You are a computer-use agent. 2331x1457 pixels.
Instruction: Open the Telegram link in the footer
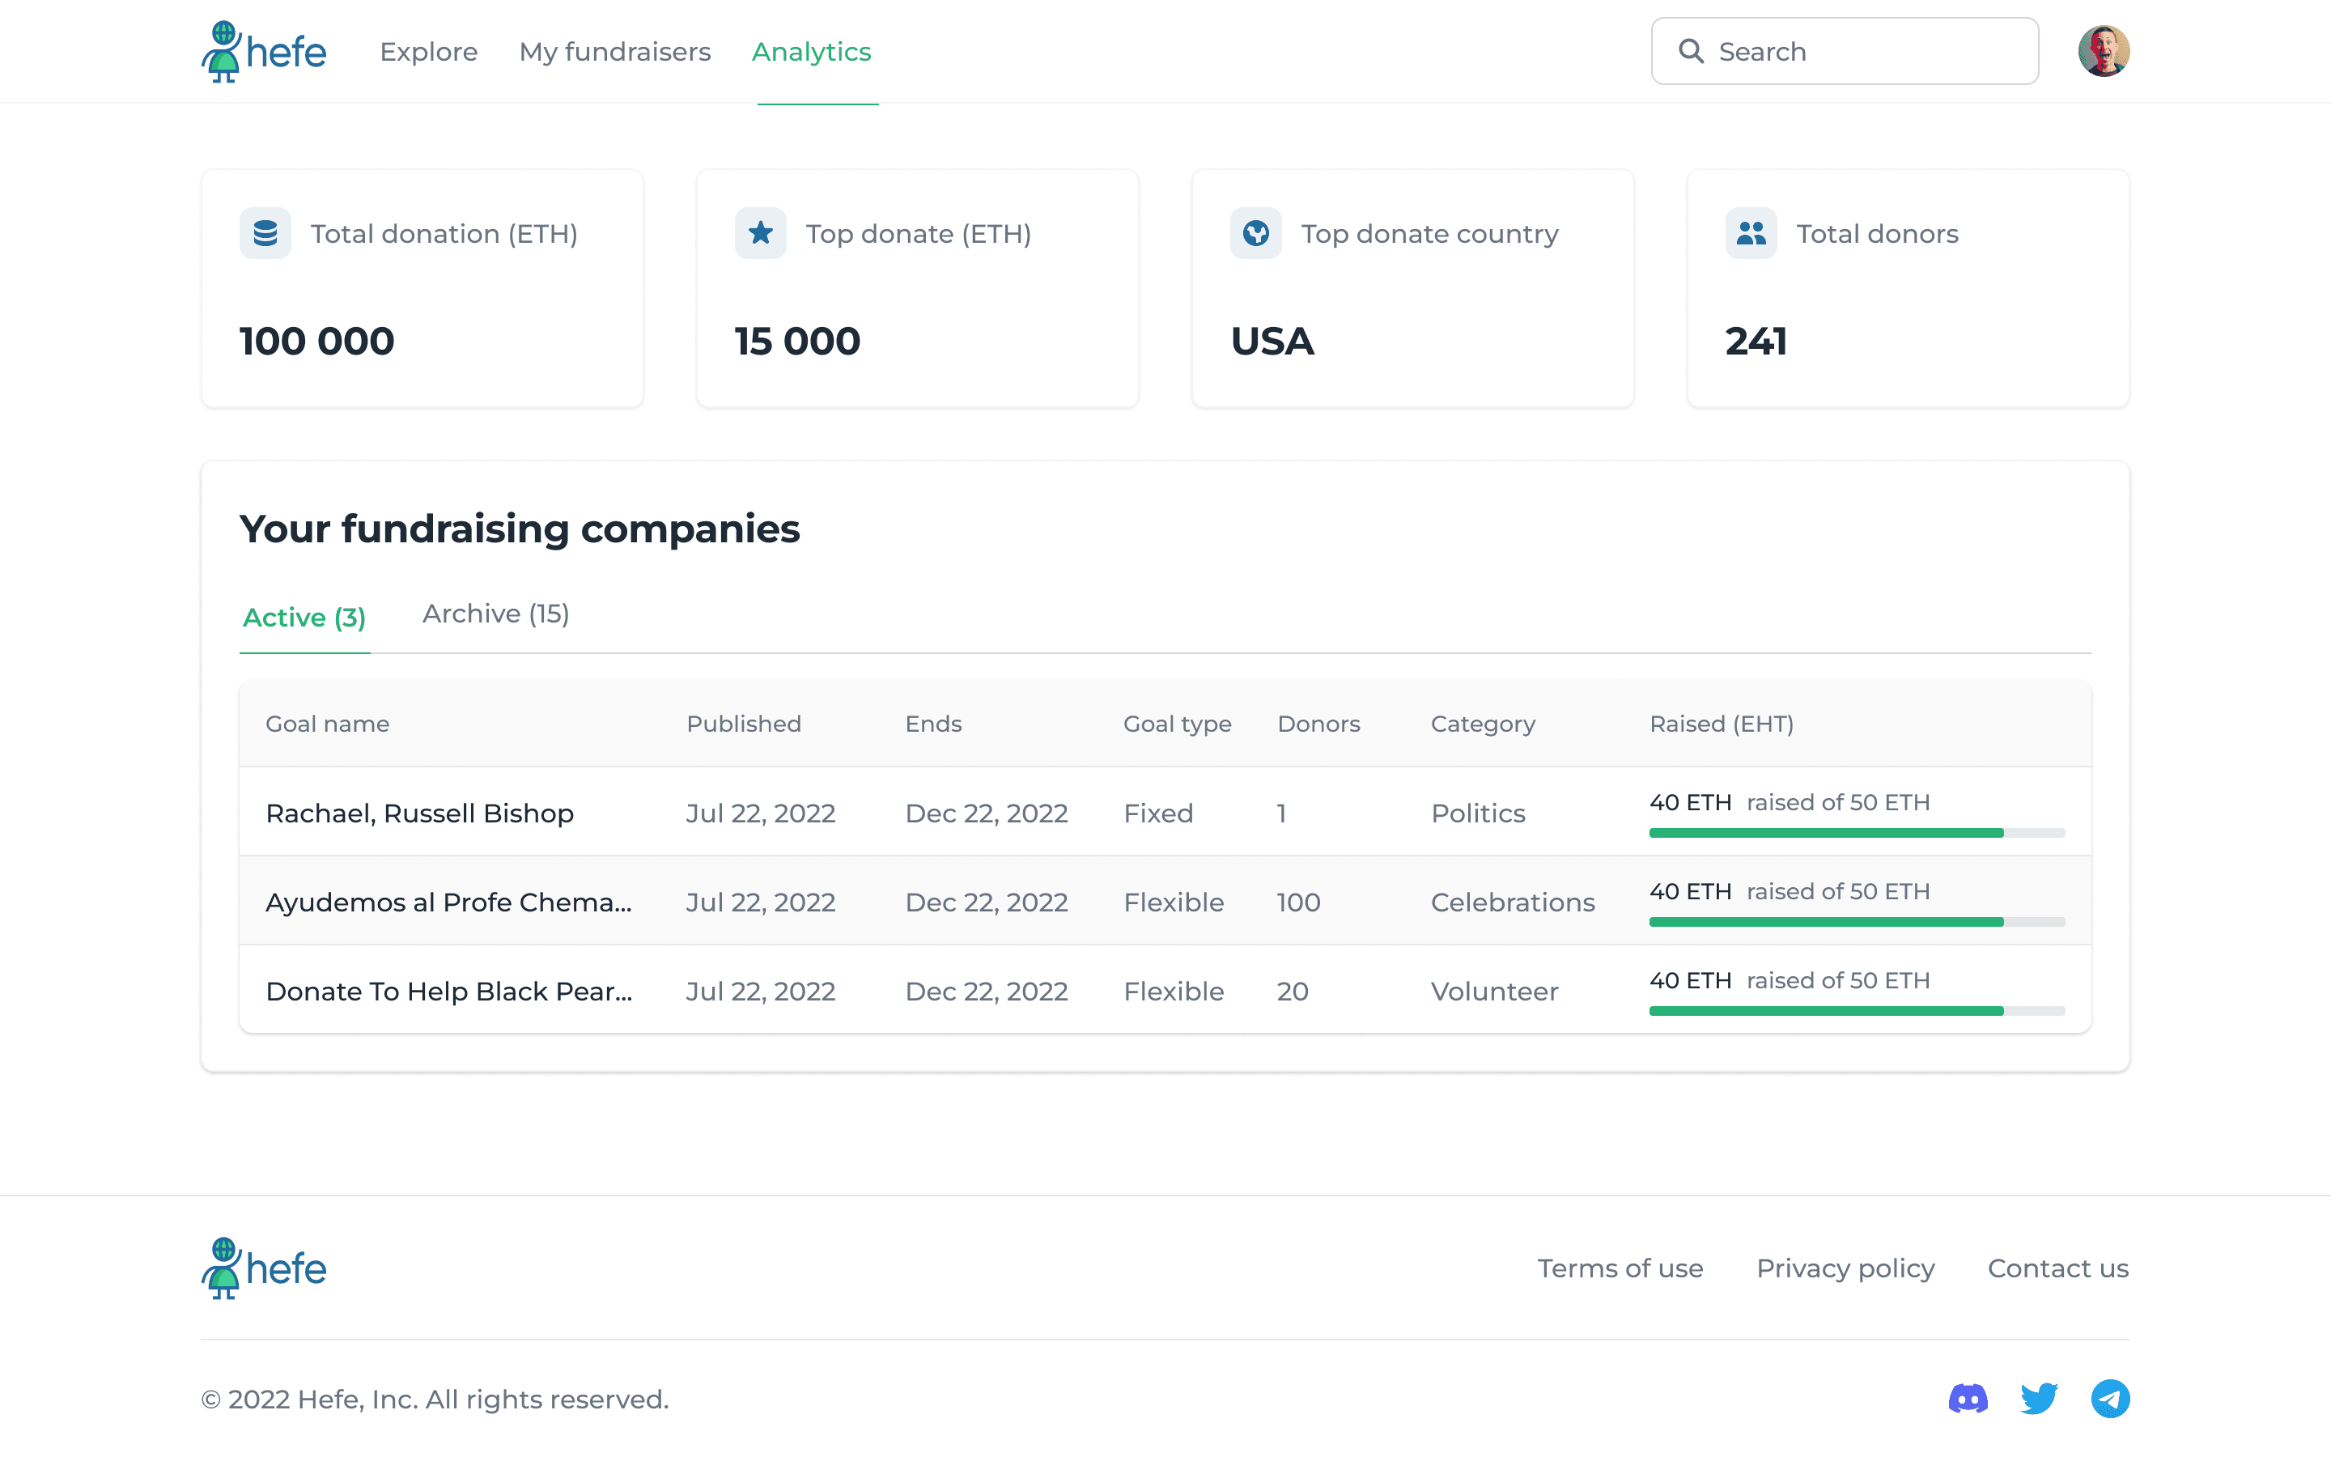click(x=2110, y=1398)
